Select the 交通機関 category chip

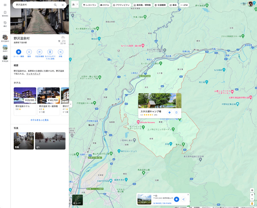160,5
